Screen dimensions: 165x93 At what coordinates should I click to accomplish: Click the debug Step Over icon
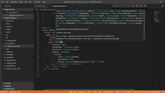(121, 6)
